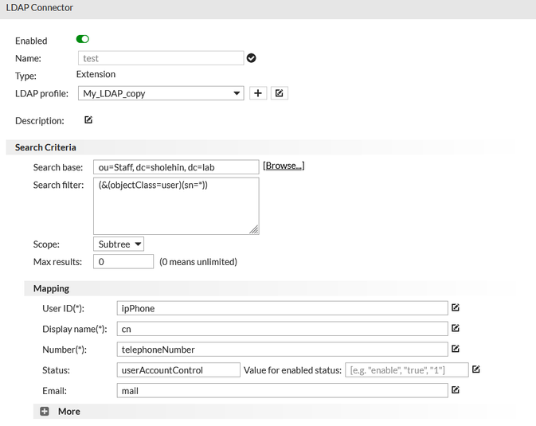Open the LDAP profile dropdown
The image size is (536, 426).
point(160,93)
